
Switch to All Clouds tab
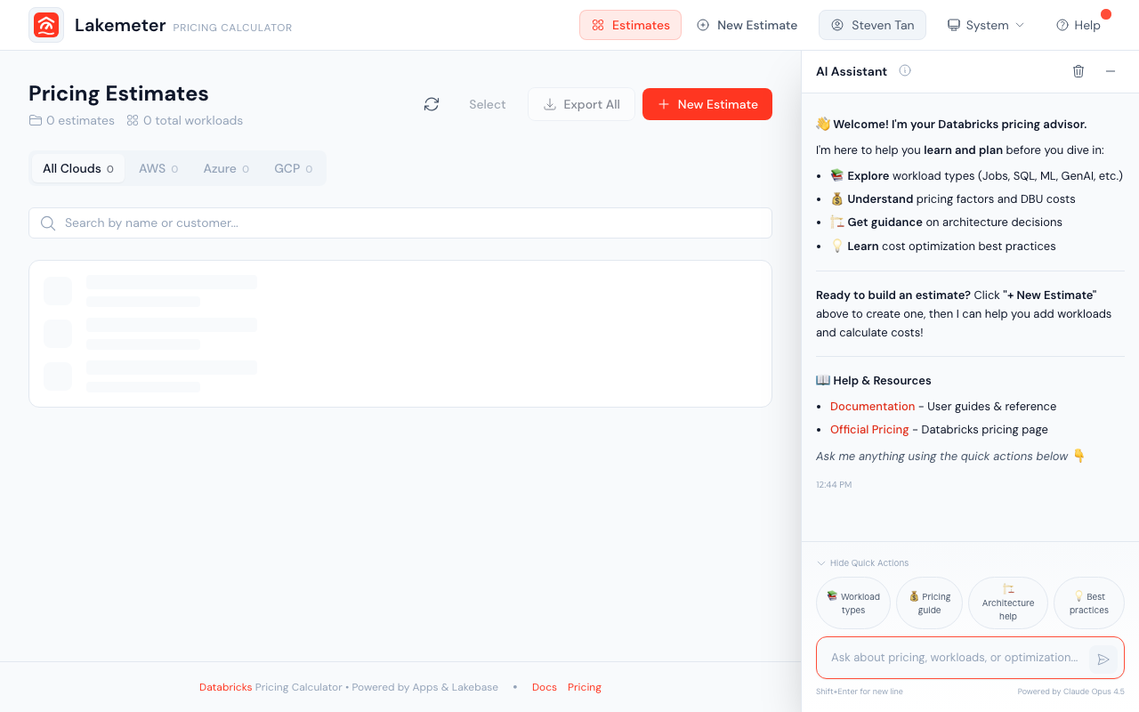pyautogui.click(x=78, y=168)
